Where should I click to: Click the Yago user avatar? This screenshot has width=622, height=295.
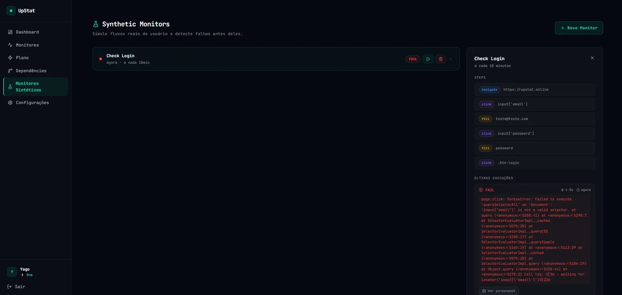coord(12,272)
